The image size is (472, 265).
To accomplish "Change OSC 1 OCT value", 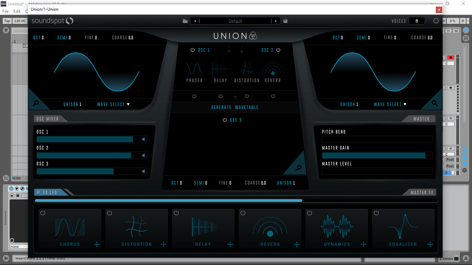I will (x=38, y=38).
